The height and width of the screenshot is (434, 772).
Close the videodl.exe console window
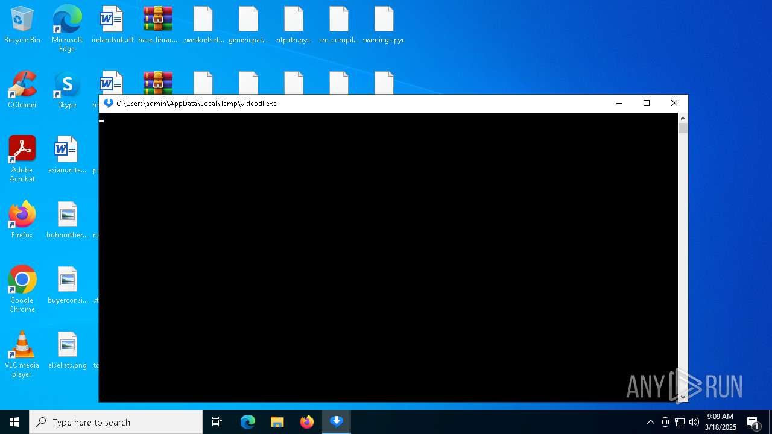pyautogui.click(x=674, y=103)
